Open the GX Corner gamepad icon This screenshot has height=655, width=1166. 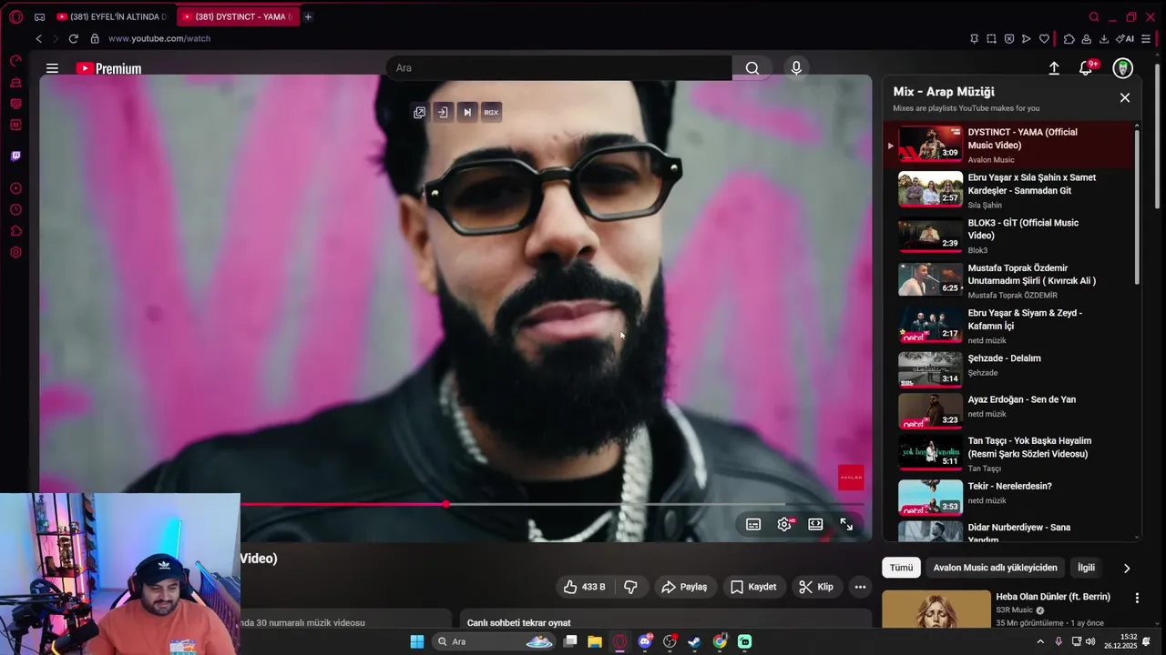(x=39, y=16)
